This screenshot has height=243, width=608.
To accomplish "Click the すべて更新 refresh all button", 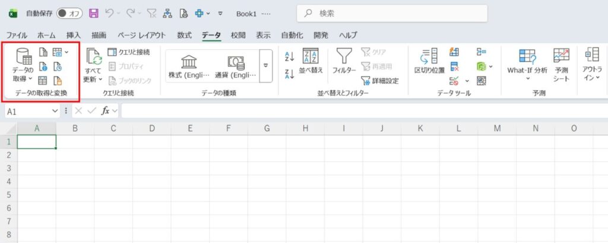I will (93, 65).
